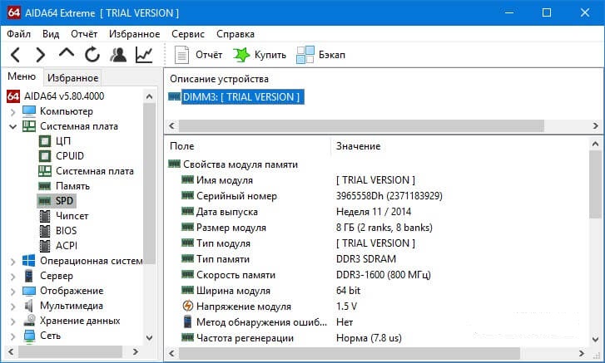Click the tree panel vertical scrollbar up arrow
The height and width of the screenshot is (363, 605).
point(150,96)
